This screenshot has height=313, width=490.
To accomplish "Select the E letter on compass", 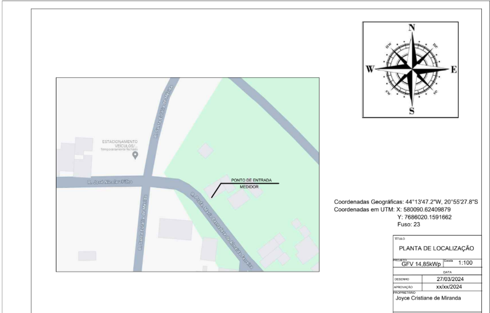I will click(454, 69).
